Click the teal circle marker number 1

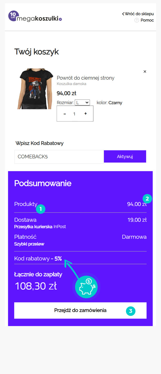point(41,209)
